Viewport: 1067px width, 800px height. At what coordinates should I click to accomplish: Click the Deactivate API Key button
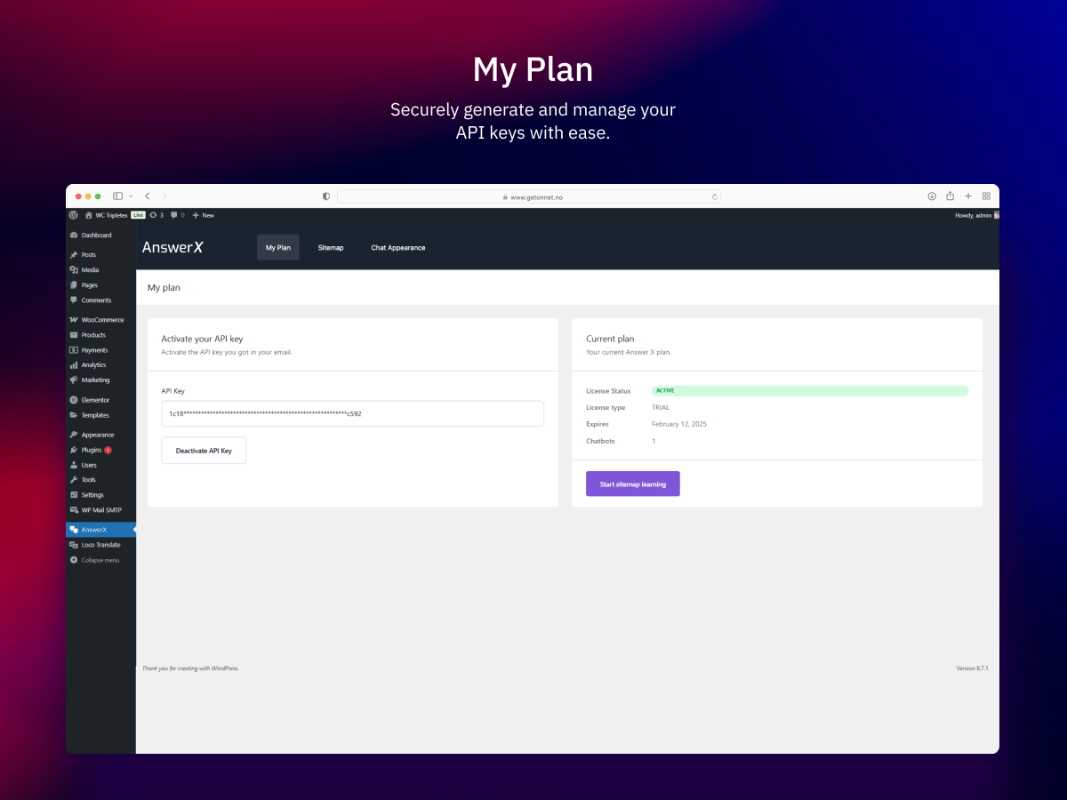(x=204, y=451)
